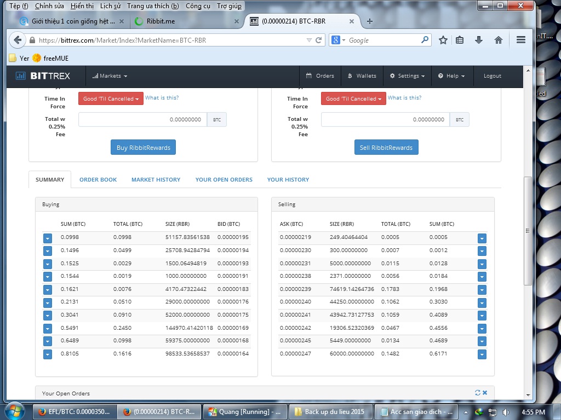561x420 pixels.
Task: Close the Your Open Orders panel
Action: coord(485,393)
